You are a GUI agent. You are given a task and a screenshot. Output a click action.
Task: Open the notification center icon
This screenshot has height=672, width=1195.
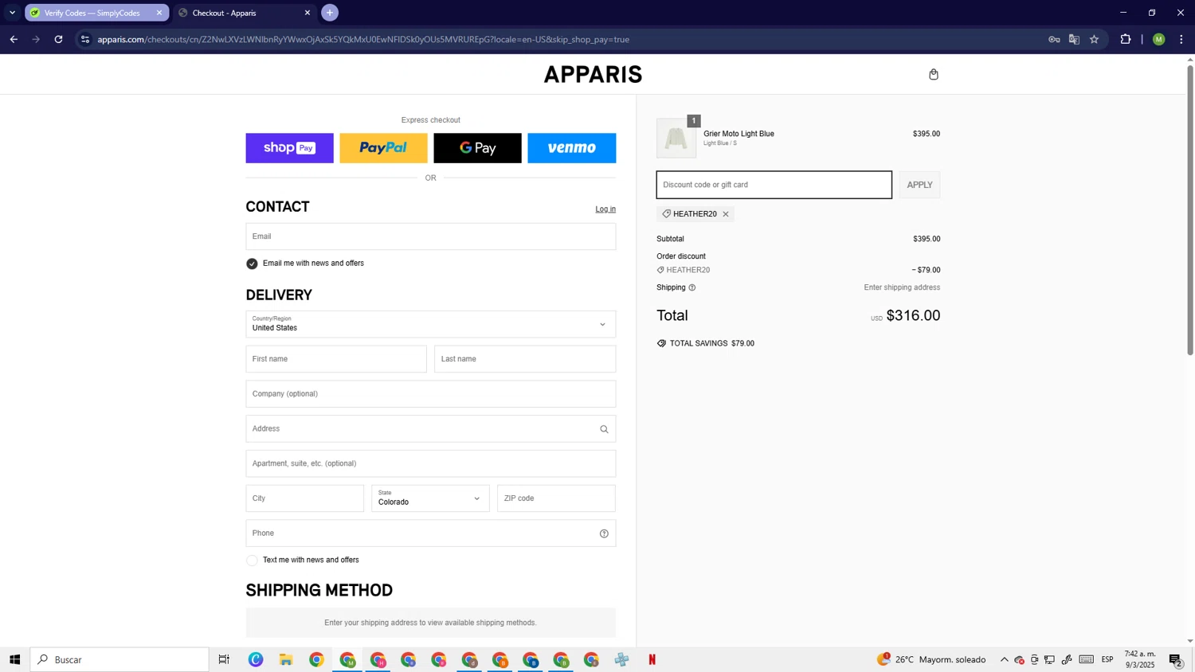(x=1176, y=659)
